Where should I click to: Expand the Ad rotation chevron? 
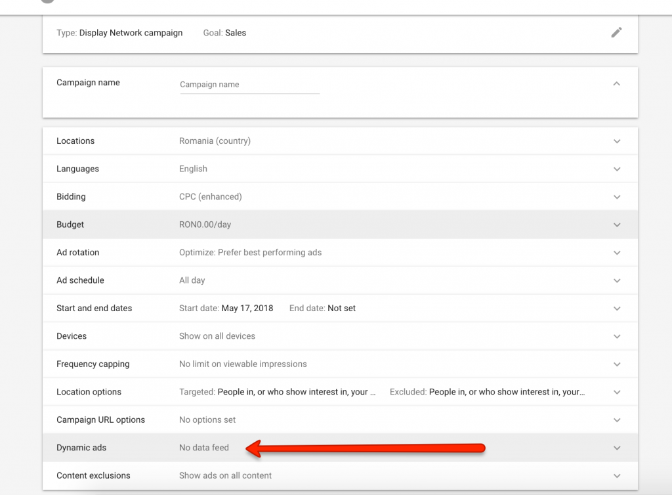coord(617,253)
